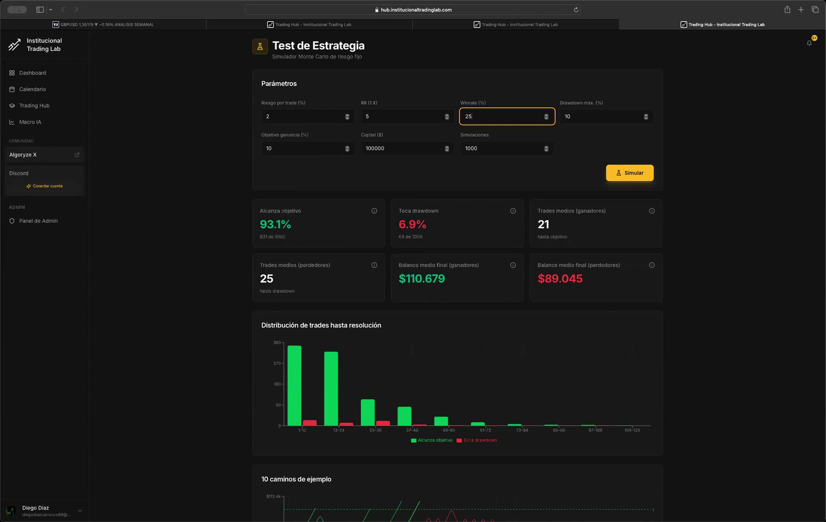Click info icon on Alcanza objetivo card
Image resolution: width=826 pixels, height=522 pixels.
(374, 211)
